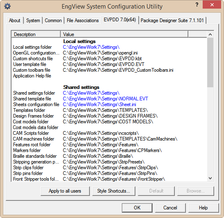Image resolution: width=224 pixels, height=218 pixels.
Task: Click the Browse... button
Action: (196, 191)
